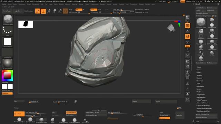This screenshot has width=221, height=124.
Task: Expand the Tablet Pressure section
Action: tap(202, 100)
